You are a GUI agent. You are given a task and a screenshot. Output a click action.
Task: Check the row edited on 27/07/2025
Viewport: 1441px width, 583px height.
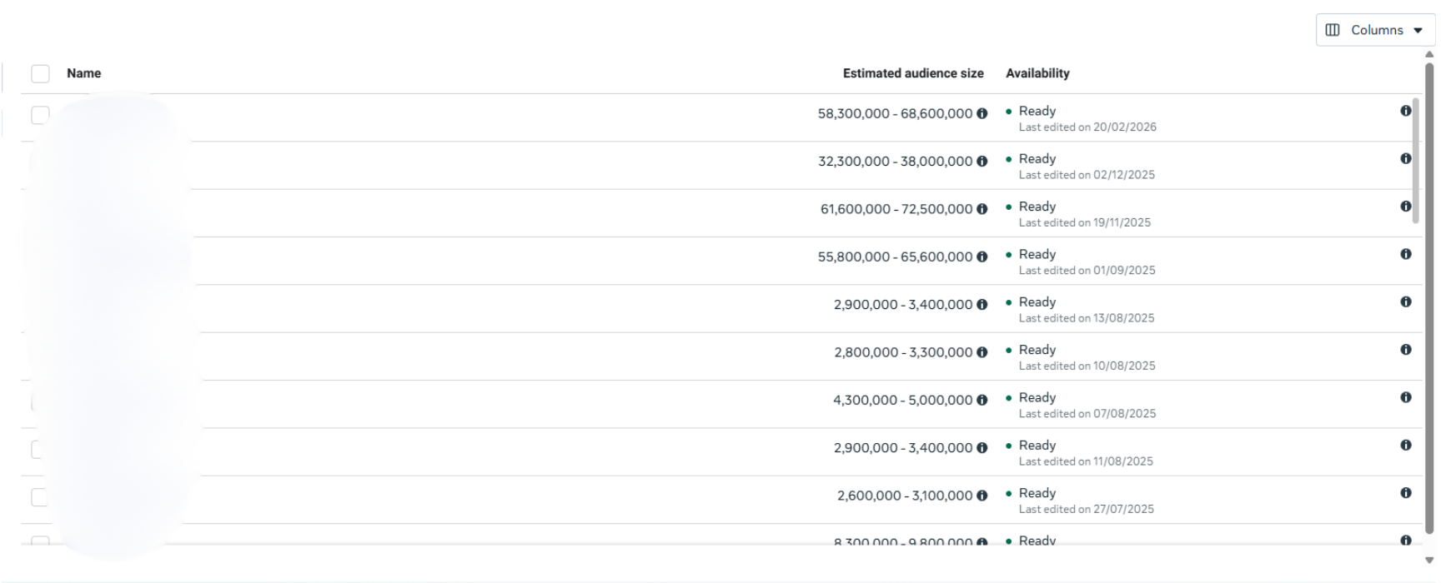[38, 497]
